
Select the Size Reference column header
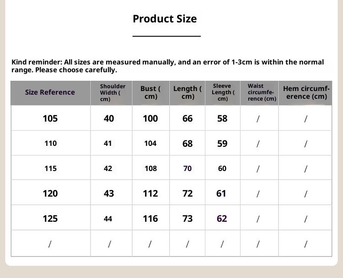50,92
